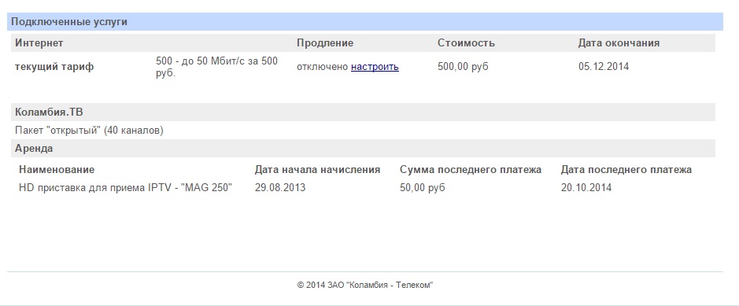Click the "Сумма последнего платежа" column header
This screenshot has width=739, height=306.
coord(471,169)
